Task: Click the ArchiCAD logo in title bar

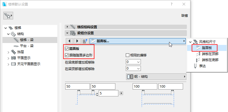Action: tap(5, 4)
